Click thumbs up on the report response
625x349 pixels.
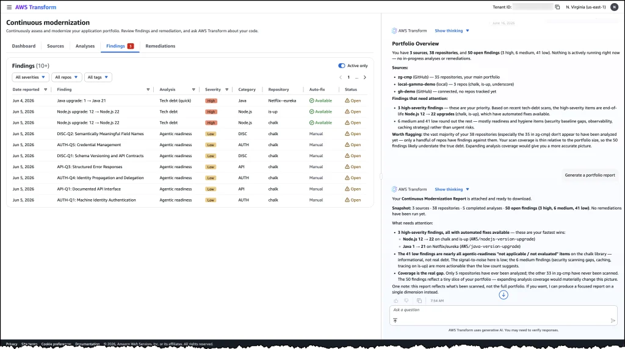[x=396, y=301]
